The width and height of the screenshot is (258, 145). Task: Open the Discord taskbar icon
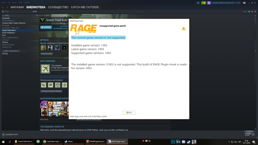pos(183,142)
